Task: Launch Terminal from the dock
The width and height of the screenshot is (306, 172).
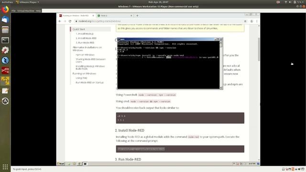Action: coord(5,40)
